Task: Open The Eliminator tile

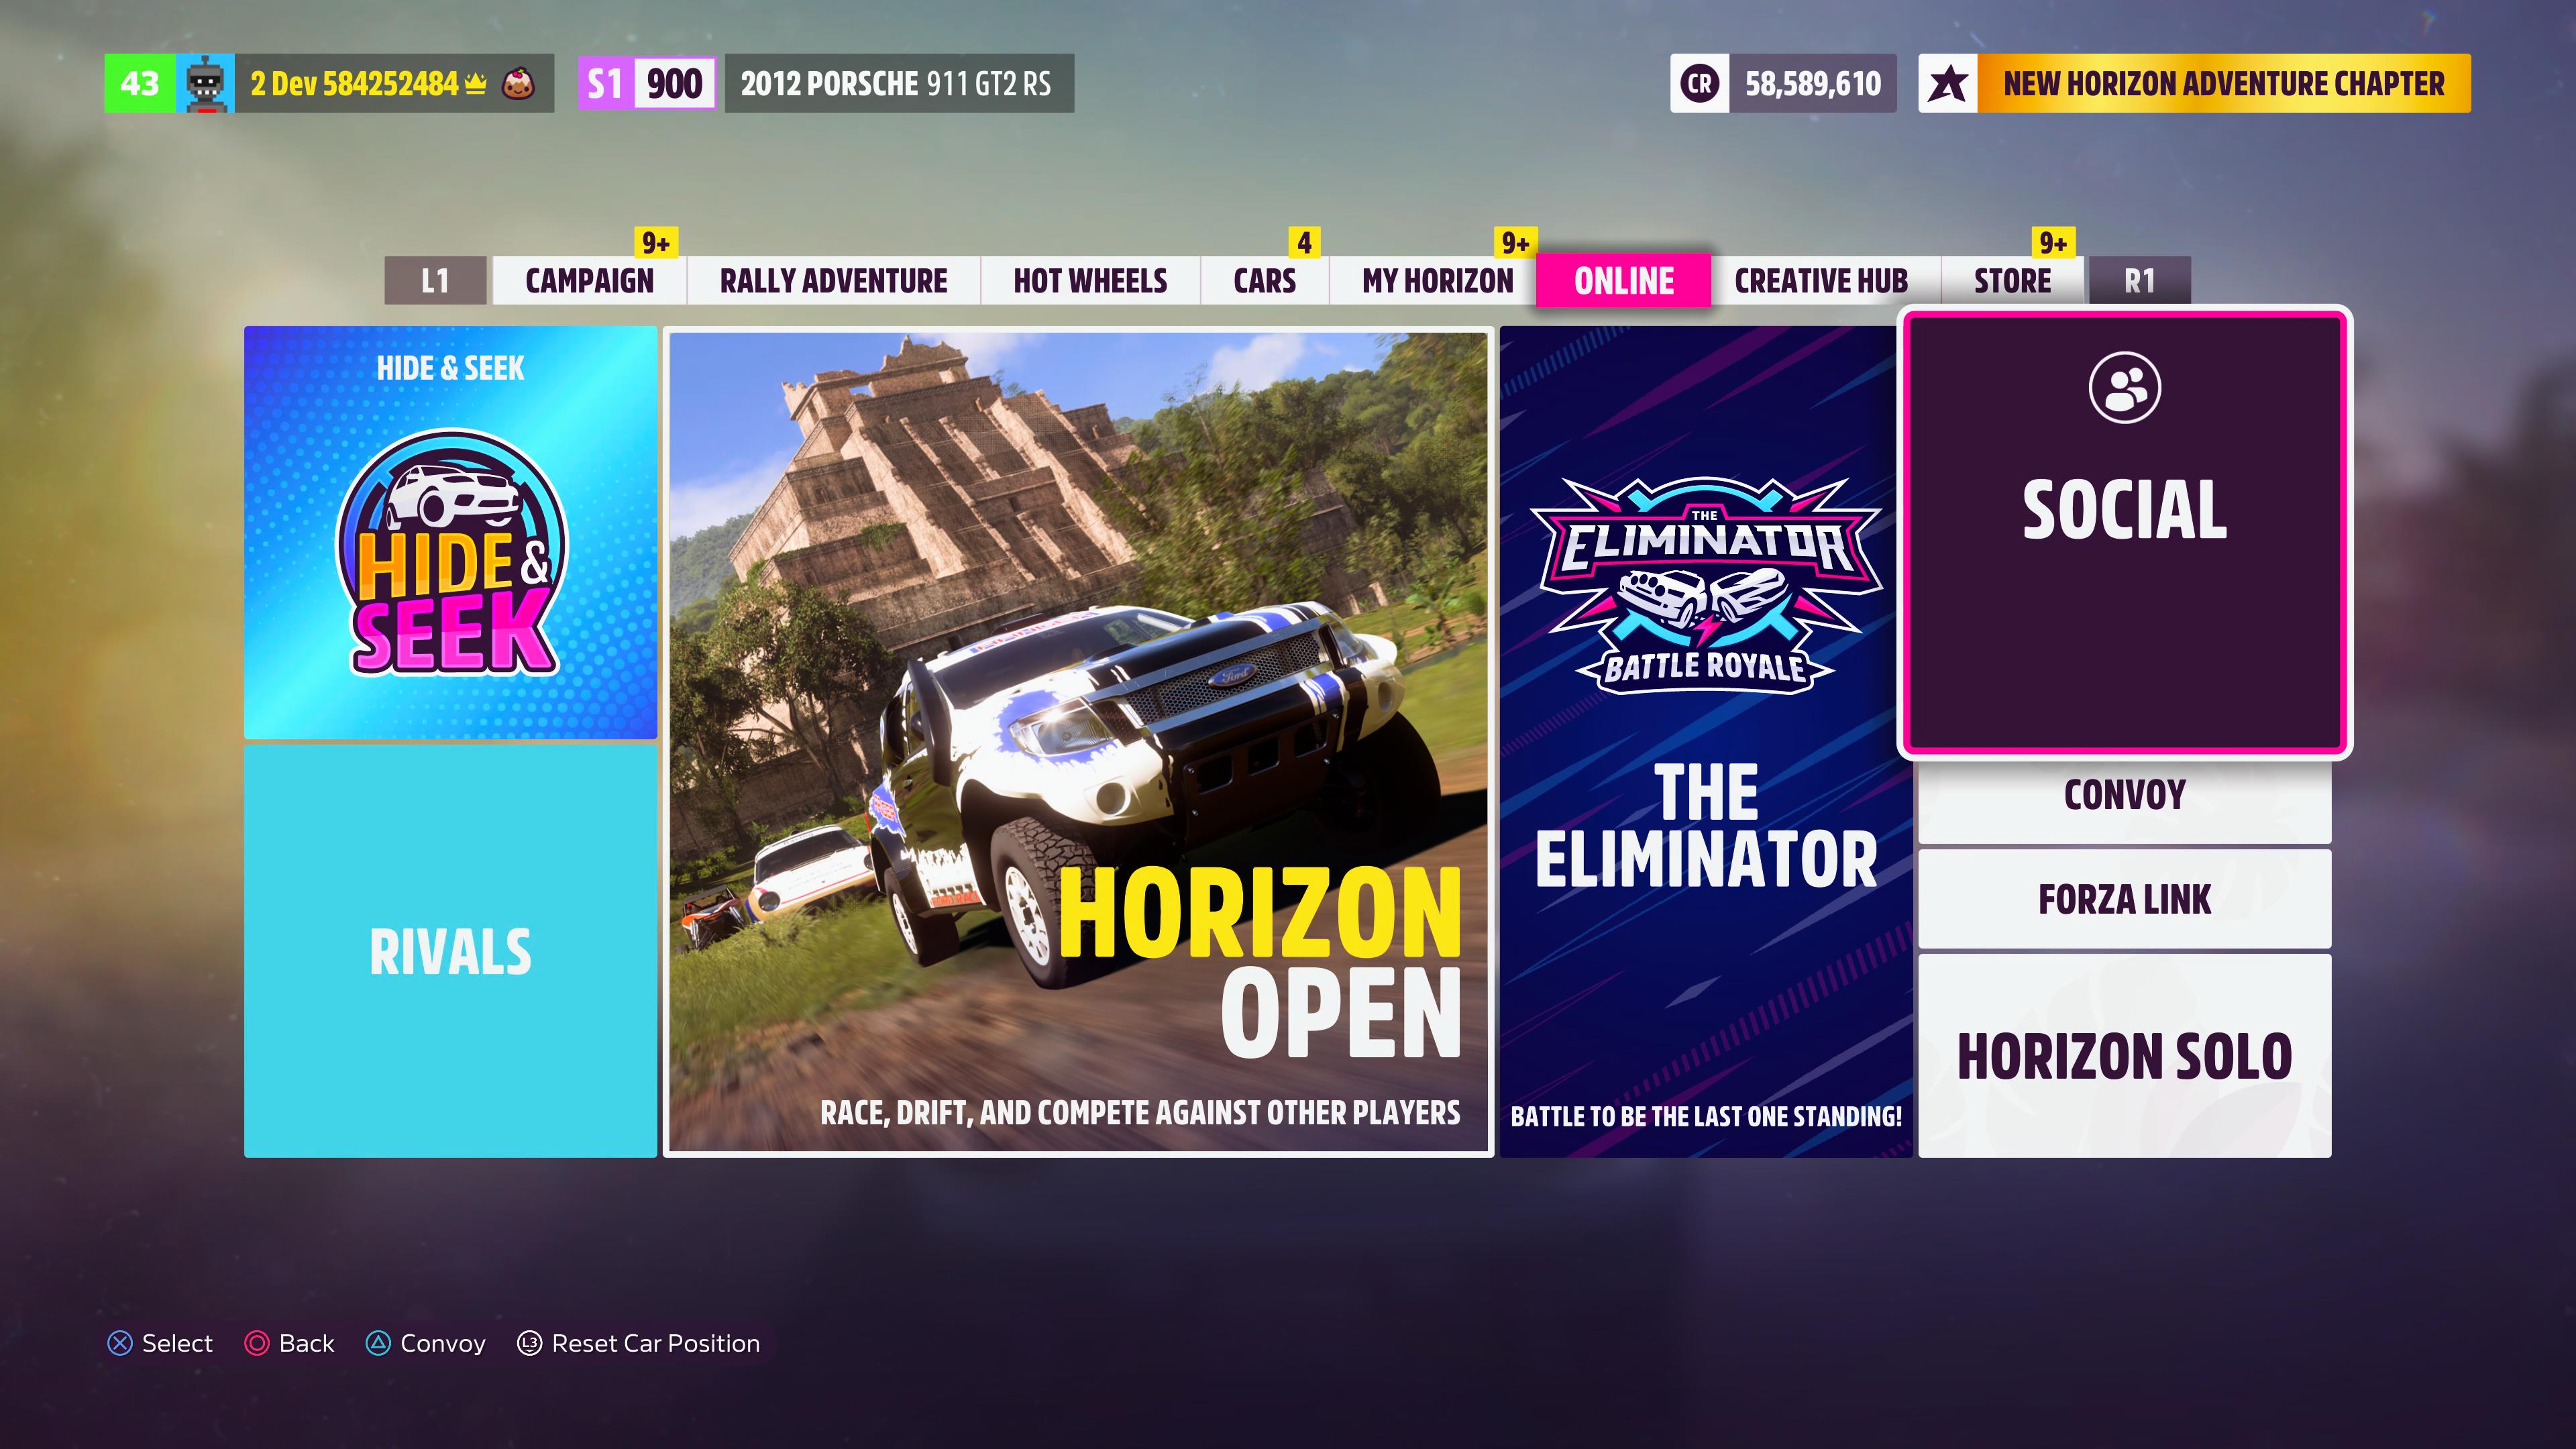Action: coord(1706,742)
